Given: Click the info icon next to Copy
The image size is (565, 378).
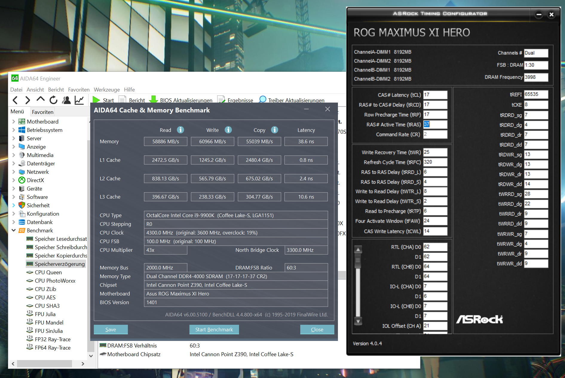Looking at the screenshot, I should coord(275,130).
